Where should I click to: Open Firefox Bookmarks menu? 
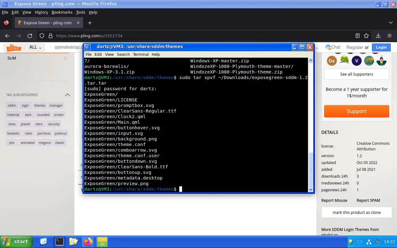pos(62,12)
